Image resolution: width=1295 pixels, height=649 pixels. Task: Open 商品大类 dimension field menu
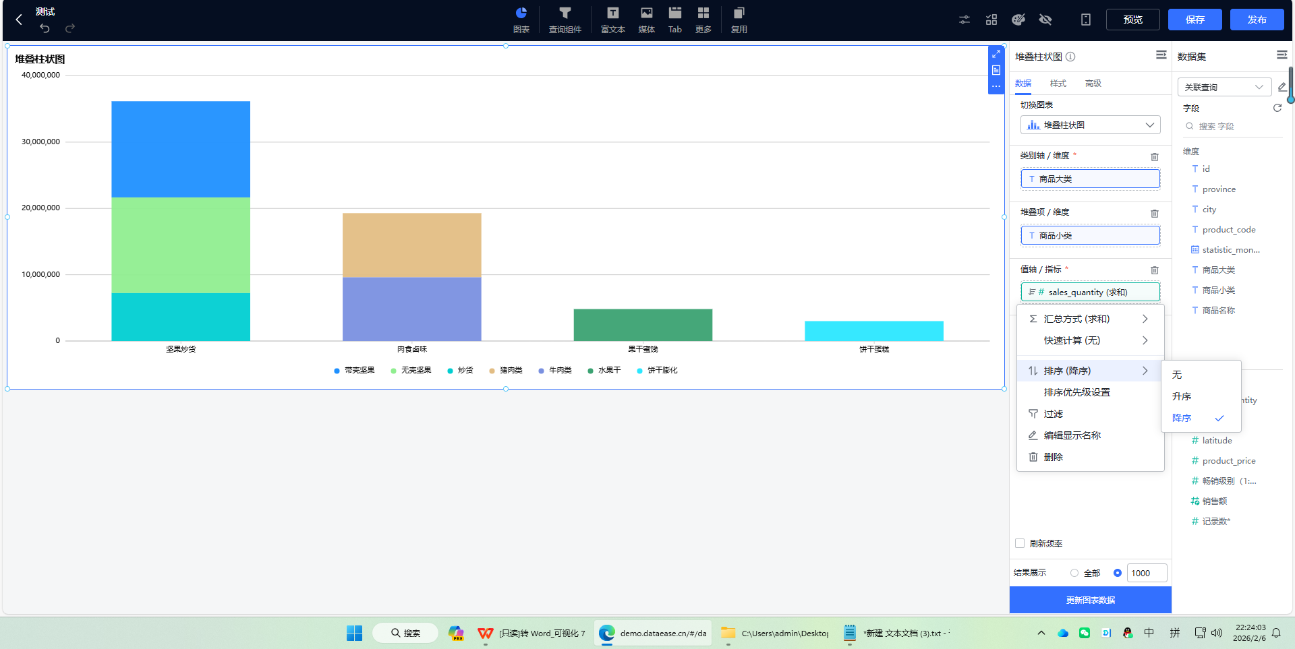click(x=1091, y=179)
